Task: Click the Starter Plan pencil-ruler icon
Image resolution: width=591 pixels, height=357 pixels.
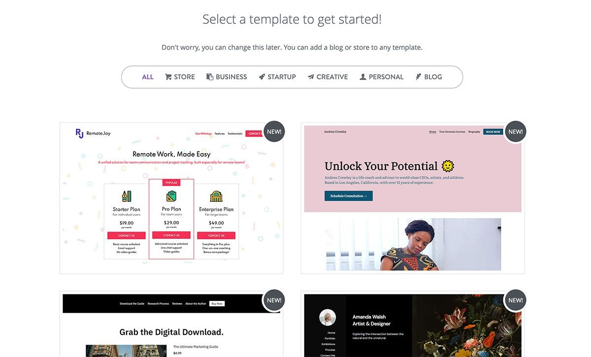Action: 127,196
